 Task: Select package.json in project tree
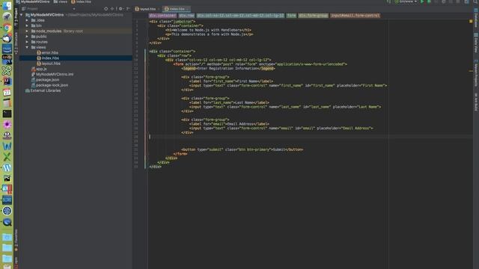coord(45,80)
